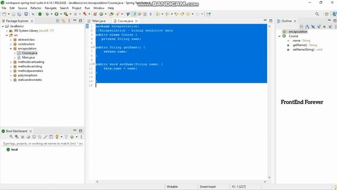The width and height of the screenshot is (337, 190).
Task: Click the Boot Dashboard green power icon in toolbar
Action: (40, 14)
